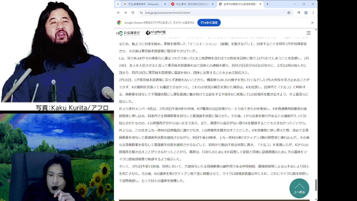Select the 各事件の概要 active tab

[240, 4]
